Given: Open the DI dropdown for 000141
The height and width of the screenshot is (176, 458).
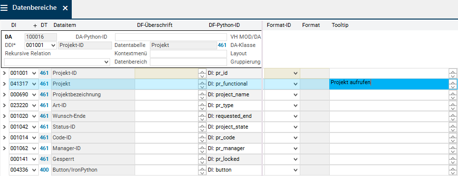Looking at the screenshot, I should [34, 159].
